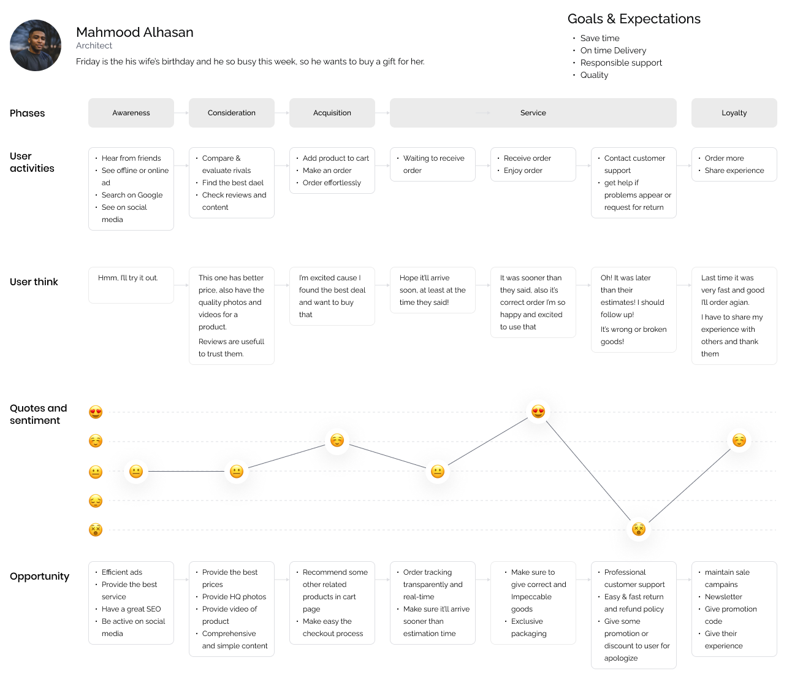
Task: Click the "Goals & Expectations" heading
Action: coord(634,19)
